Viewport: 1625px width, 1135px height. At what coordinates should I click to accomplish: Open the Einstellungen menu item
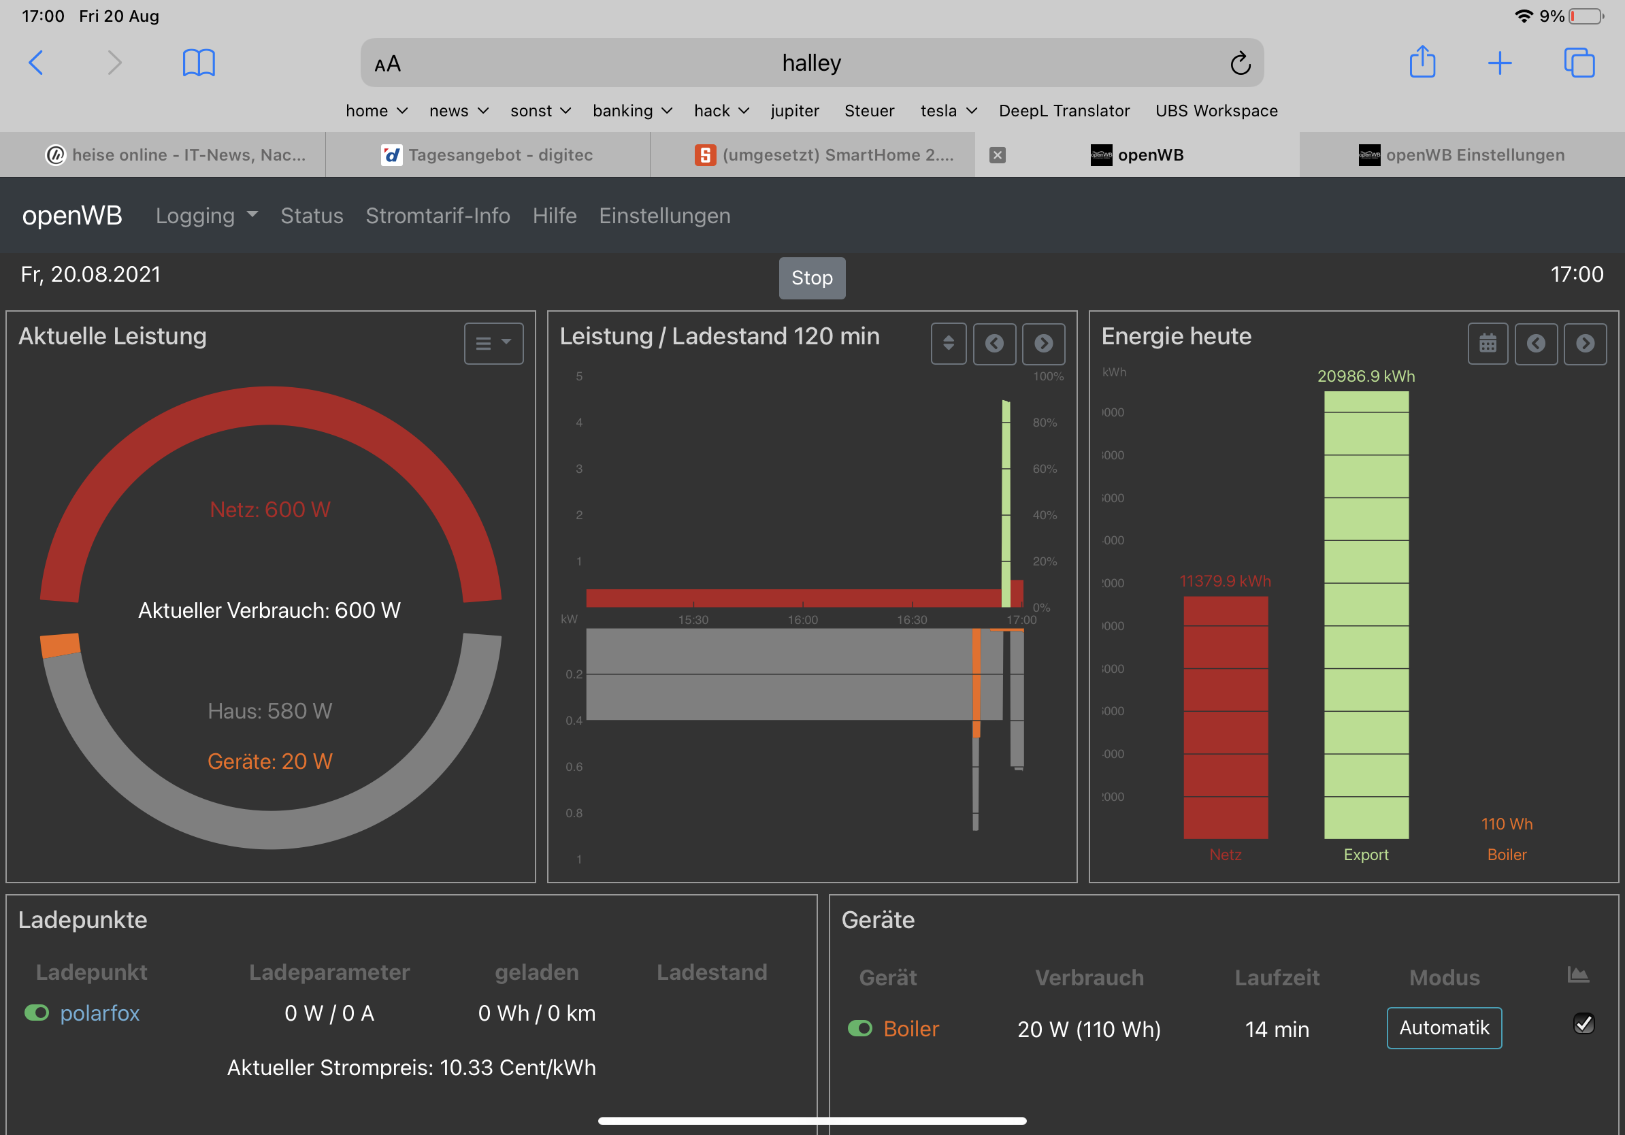[664, 216]
